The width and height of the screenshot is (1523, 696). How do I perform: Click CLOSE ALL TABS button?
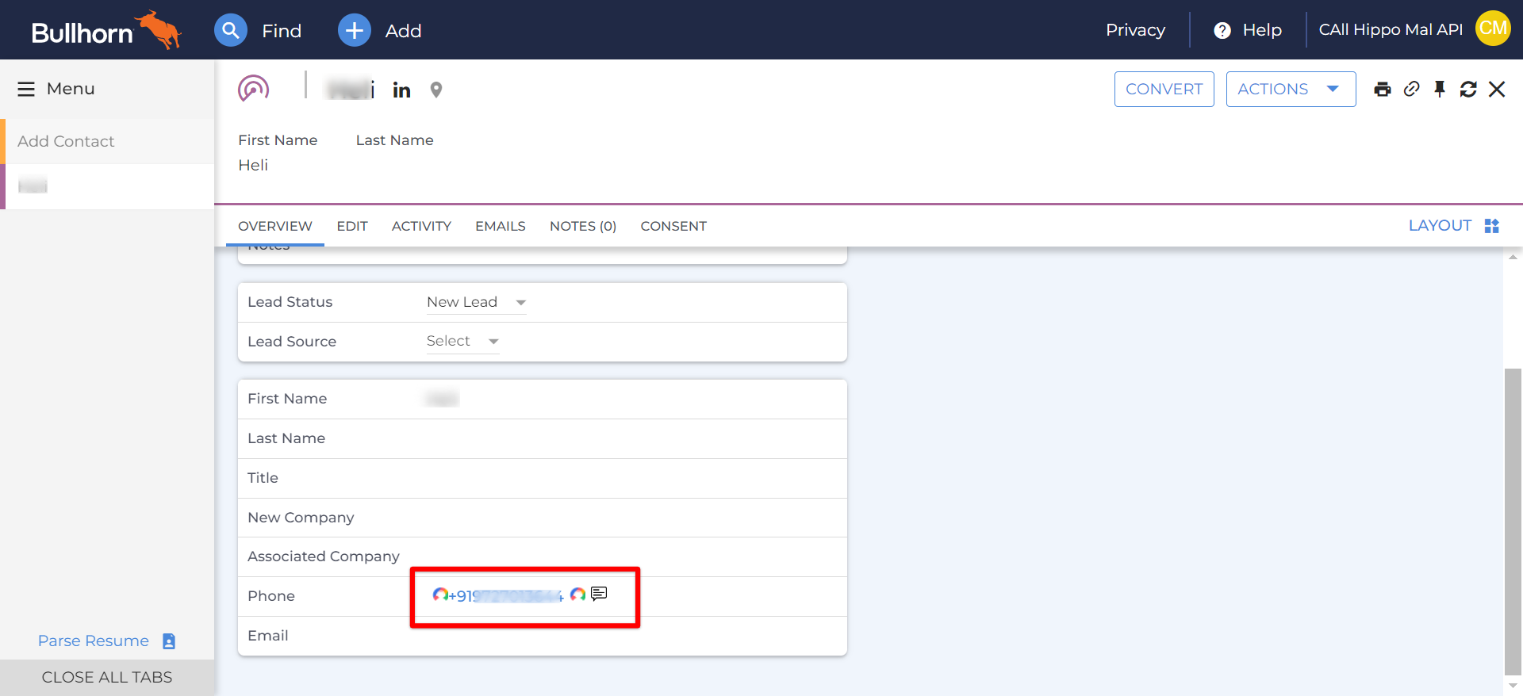[x=107, y=677]
